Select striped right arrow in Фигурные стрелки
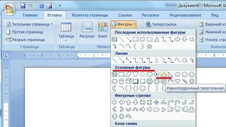Screen dimensions: 226x127 [142, 109]
